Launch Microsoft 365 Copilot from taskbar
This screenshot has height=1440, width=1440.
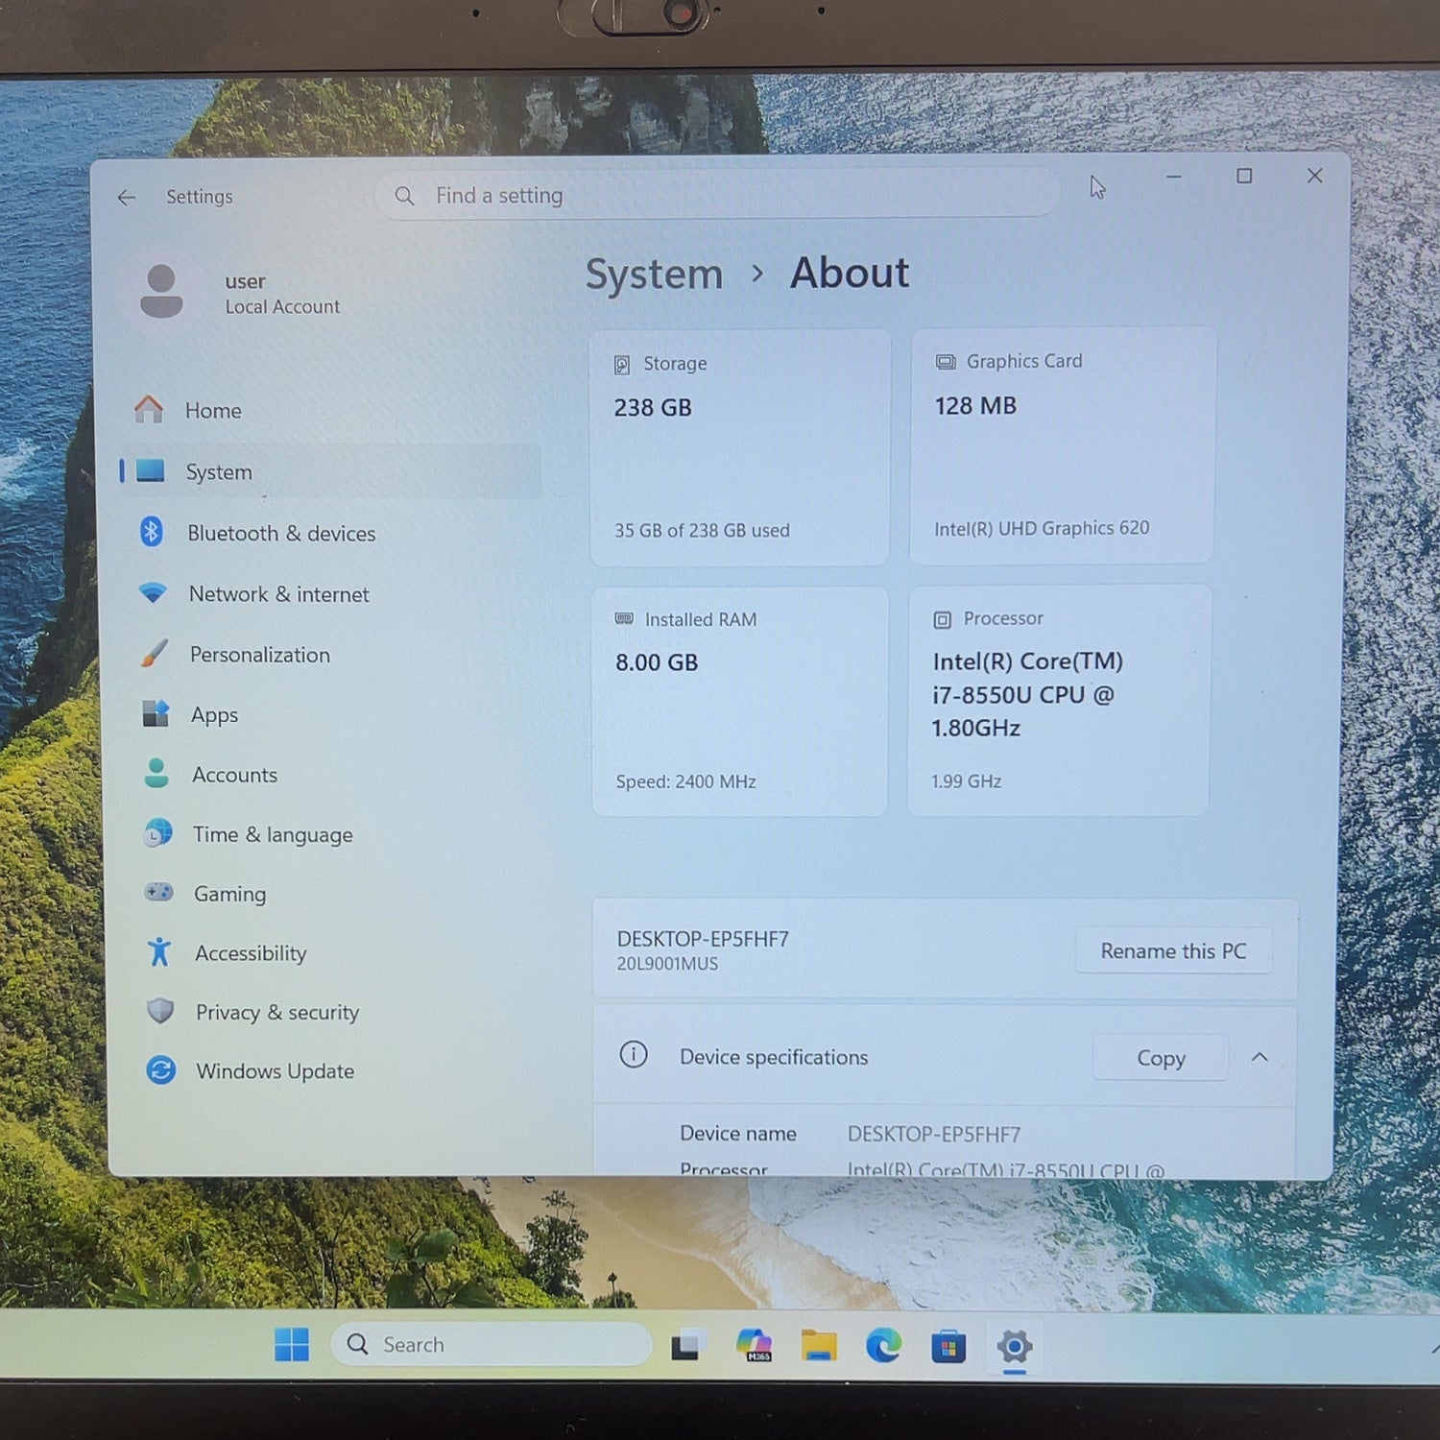tap(755, 1345)
